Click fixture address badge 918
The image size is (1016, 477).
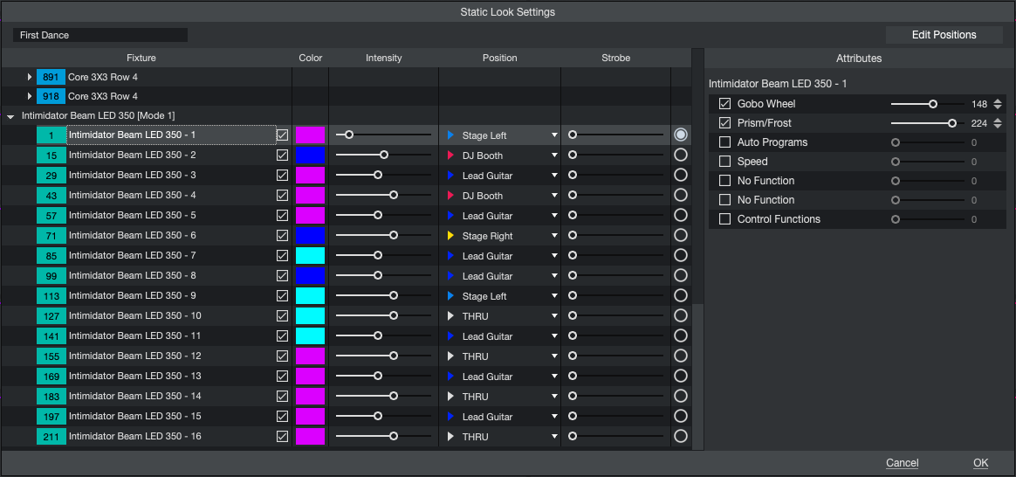point(51,96)
